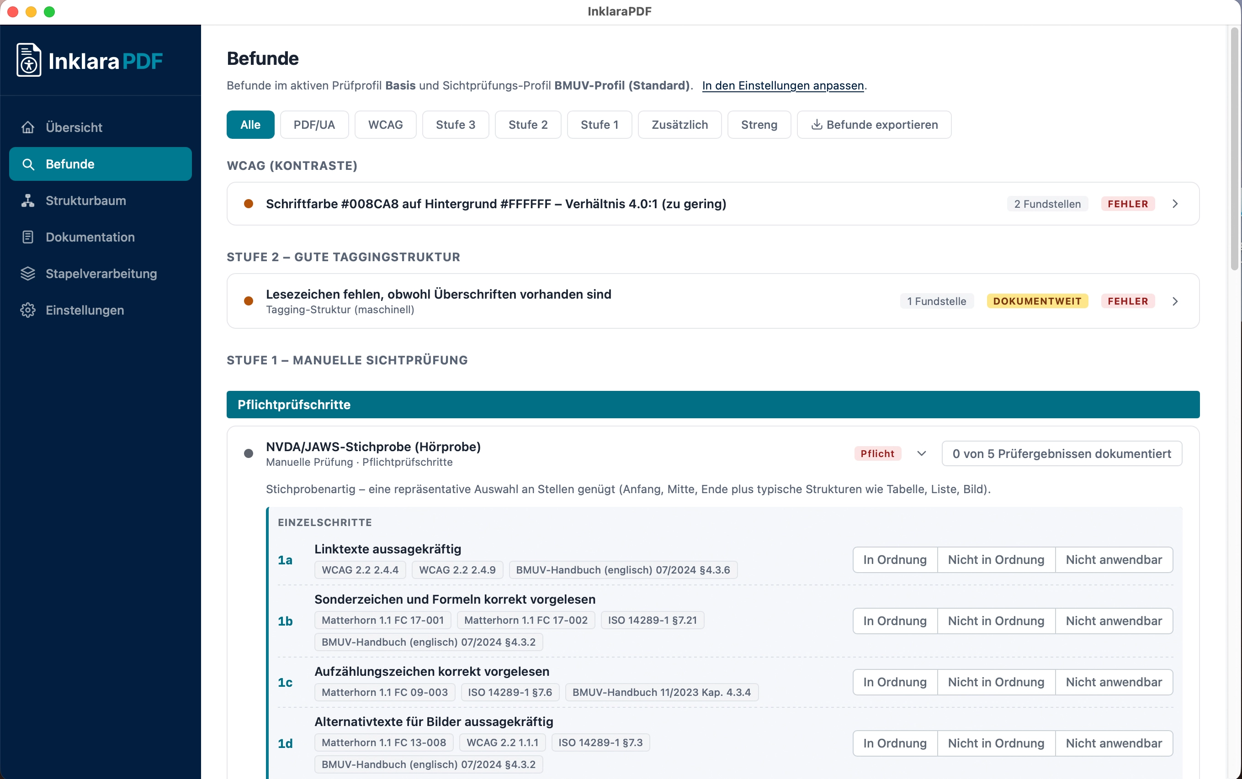
Task: Click the WCAG 2.2 2.4.4 reference tag
Action: 360,570
